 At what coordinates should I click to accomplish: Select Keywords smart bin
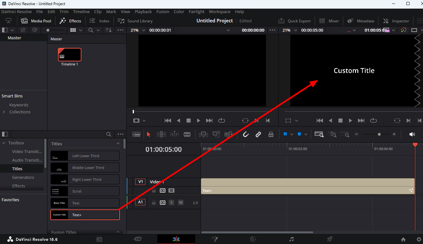tap(19, 105)
